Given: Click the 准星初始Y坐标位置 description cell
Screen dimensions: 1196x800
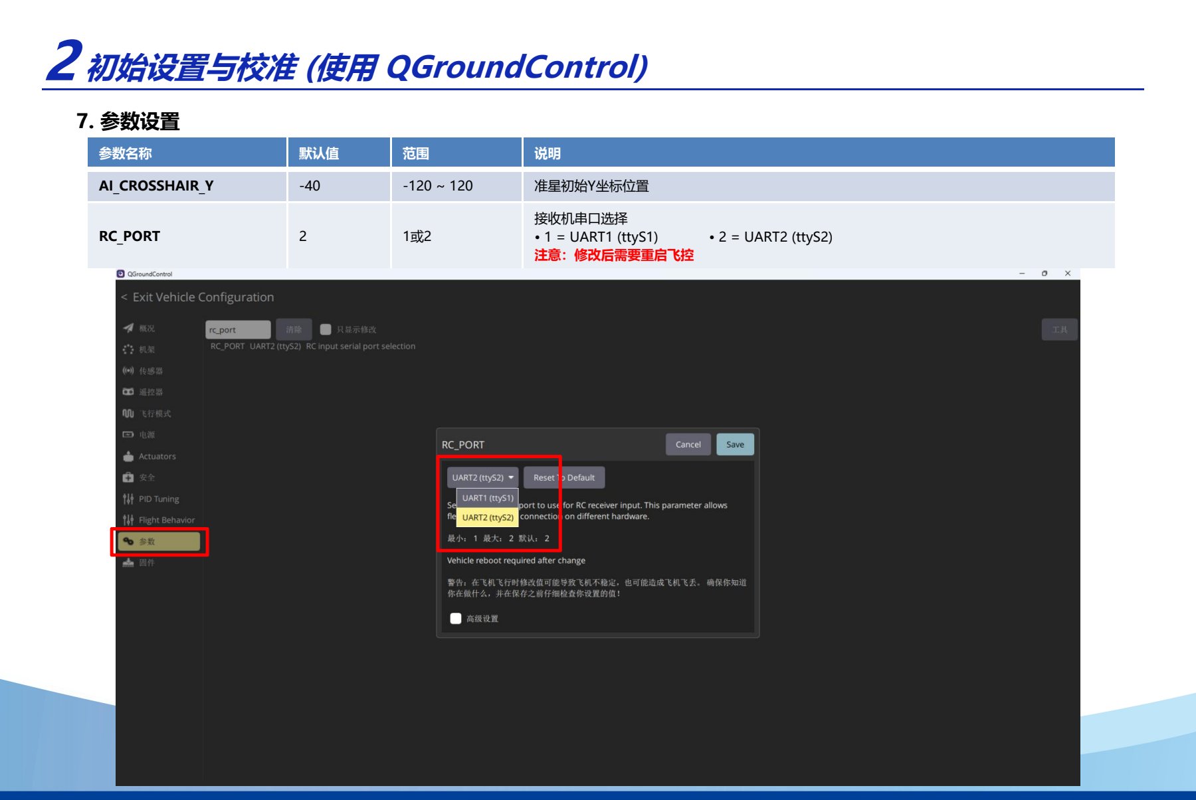Looking at the screenshot, I should point(819,186).
